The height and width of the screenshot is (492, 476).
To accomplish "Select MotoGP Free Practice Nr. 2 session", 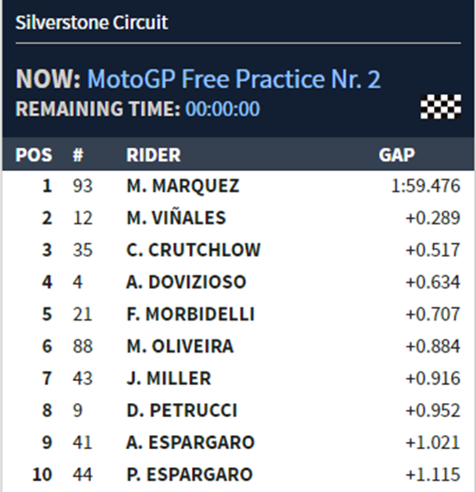I will tap(233, 80).
